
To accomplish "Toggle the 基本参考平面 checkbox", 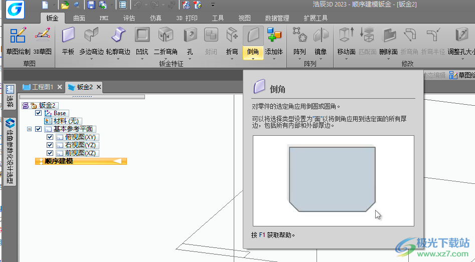I will pyautogui.click(x=38, y=129).
